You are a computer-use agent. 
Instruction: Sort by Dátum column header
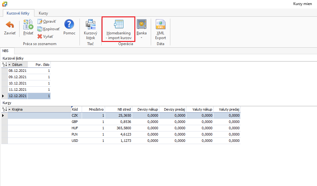18,65
